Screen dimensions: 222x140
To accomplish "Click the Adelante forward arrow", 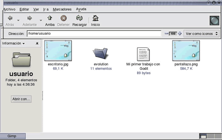I will click(30, 18).
